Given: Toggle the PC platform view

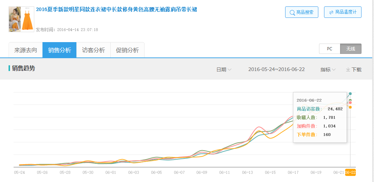Looking at the screenshot, I should (x=330, y=49).
